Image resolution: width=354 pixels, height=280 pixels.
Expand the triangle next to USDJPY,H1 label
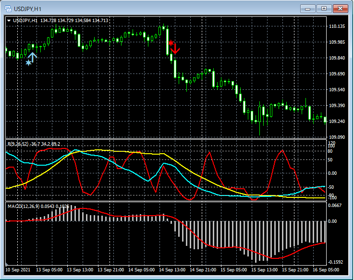tap(9, 21)
